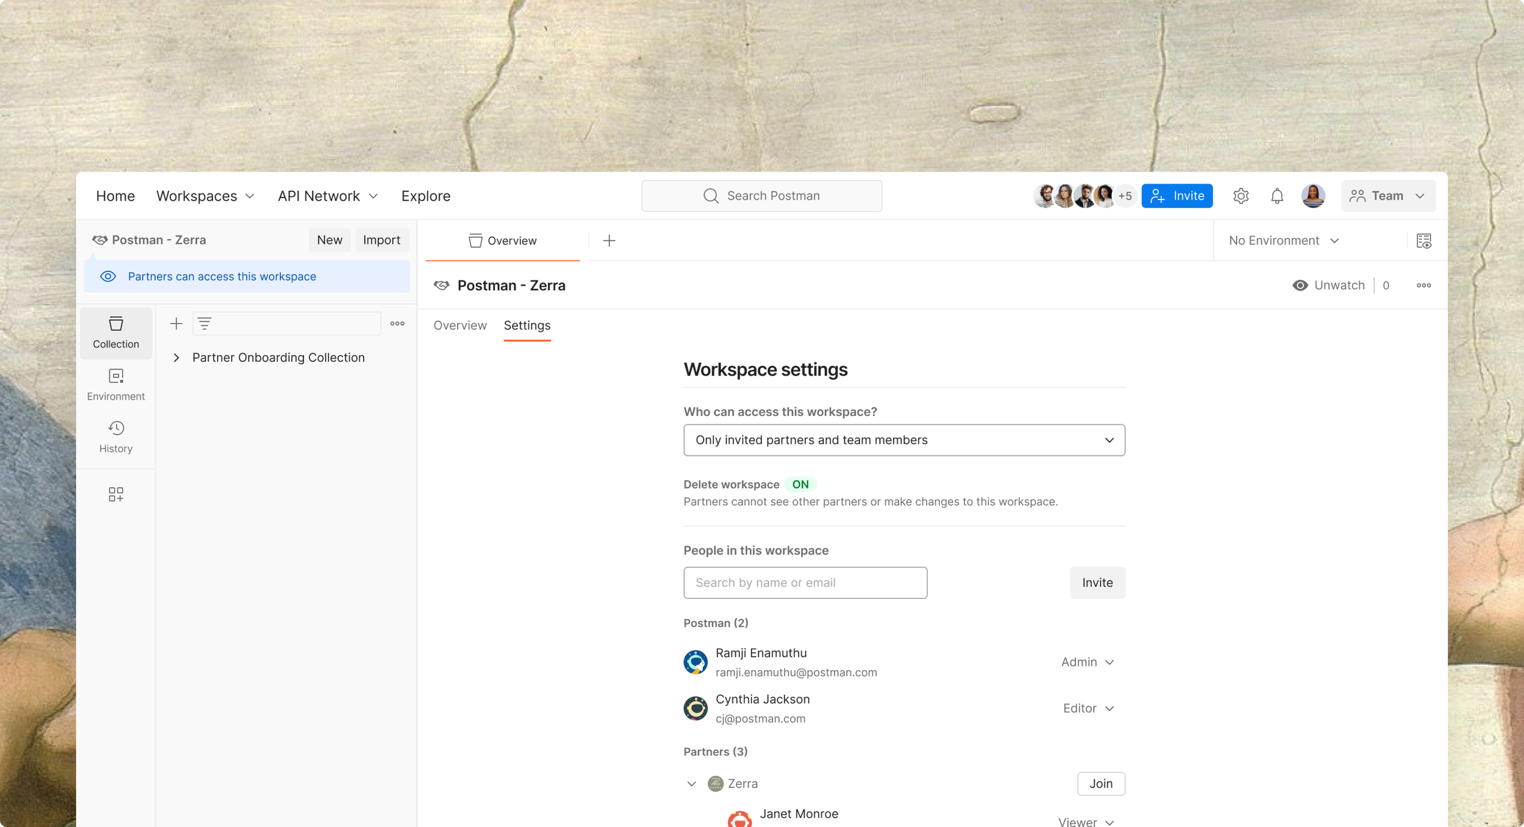The image size is (1524, 827).
Task: Toggle Unwatch for this workspace
Action: (x=1329, y=285)
